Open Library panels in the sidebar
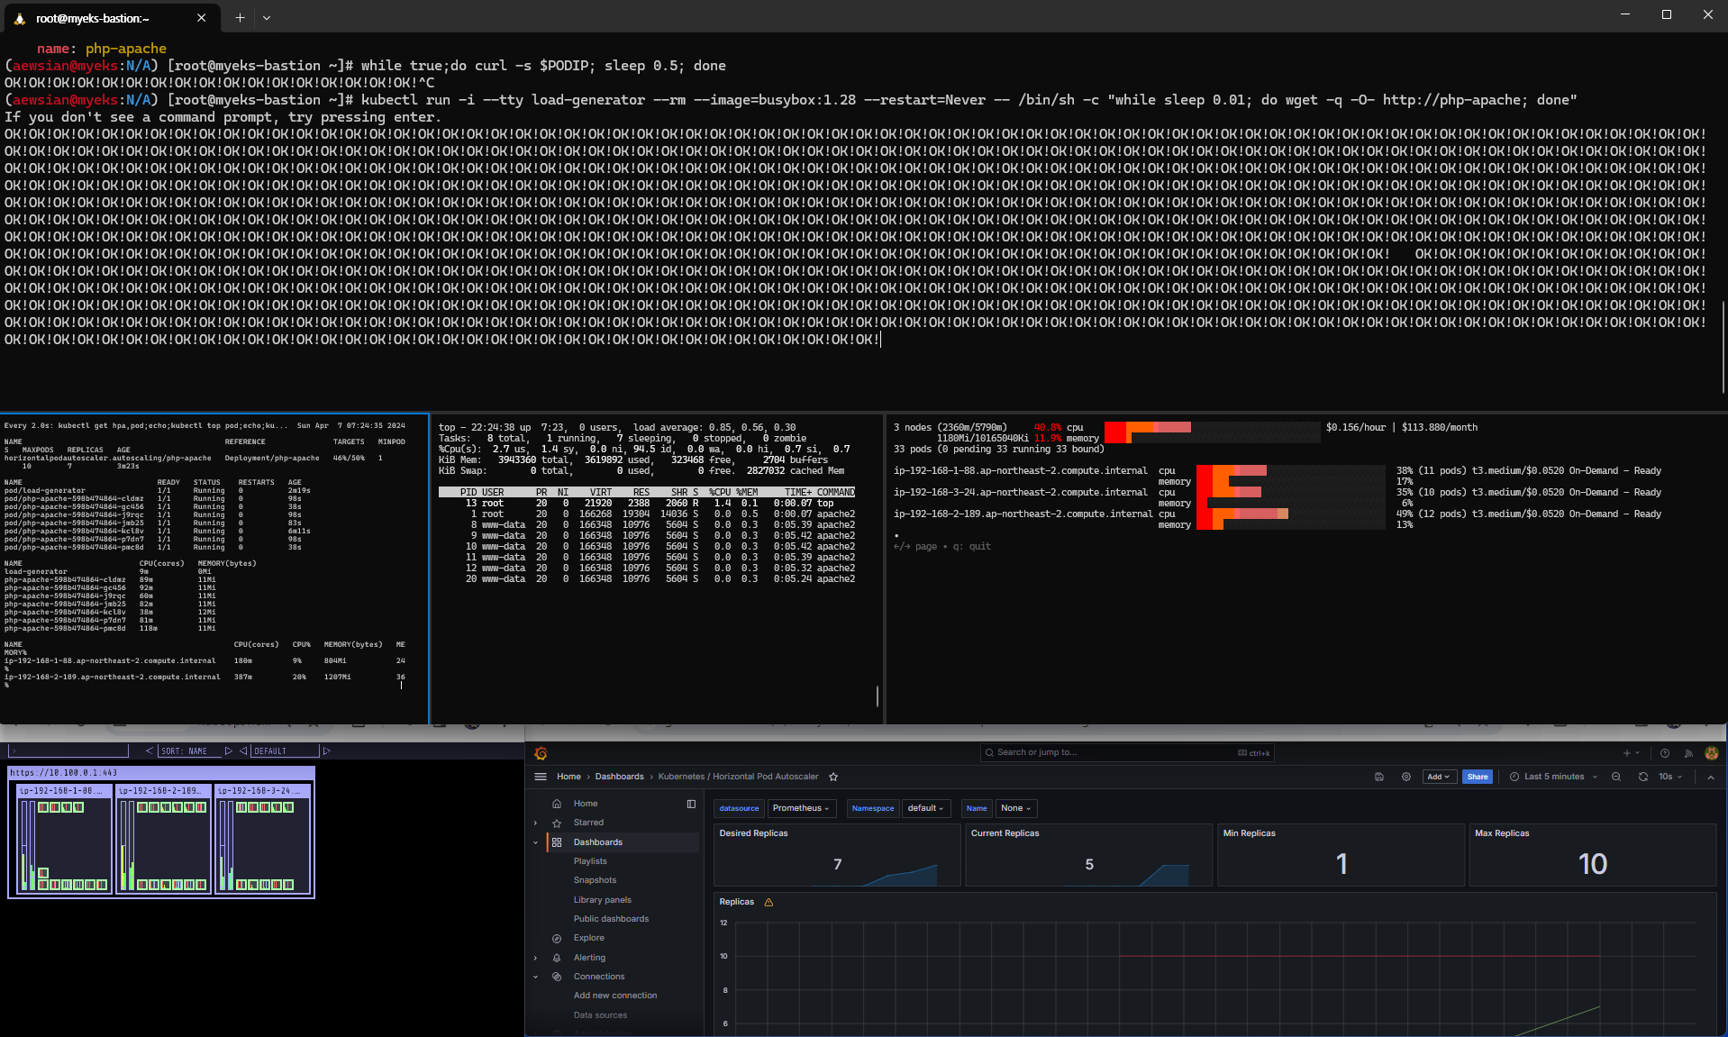1728x1037 pixels. coord(603,900)
